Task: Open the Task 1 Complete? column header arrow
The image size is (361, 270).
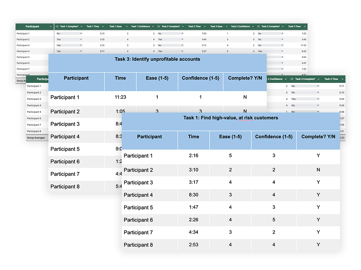Action: 81,26
